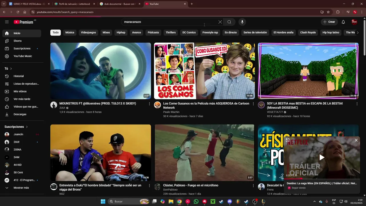Open Historial in sidebar
366x206 pixels.
[x=22, y=76]
